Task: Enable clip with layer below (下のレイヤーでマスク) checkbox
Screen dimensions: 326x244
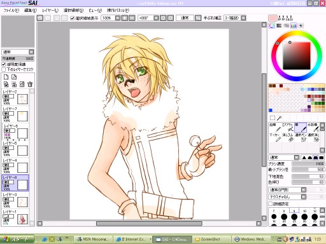Action: [4, 69]
